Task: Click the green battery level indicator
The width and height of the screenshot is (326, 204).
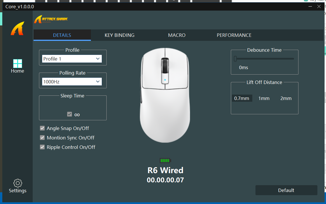Action: coord(165,161)
